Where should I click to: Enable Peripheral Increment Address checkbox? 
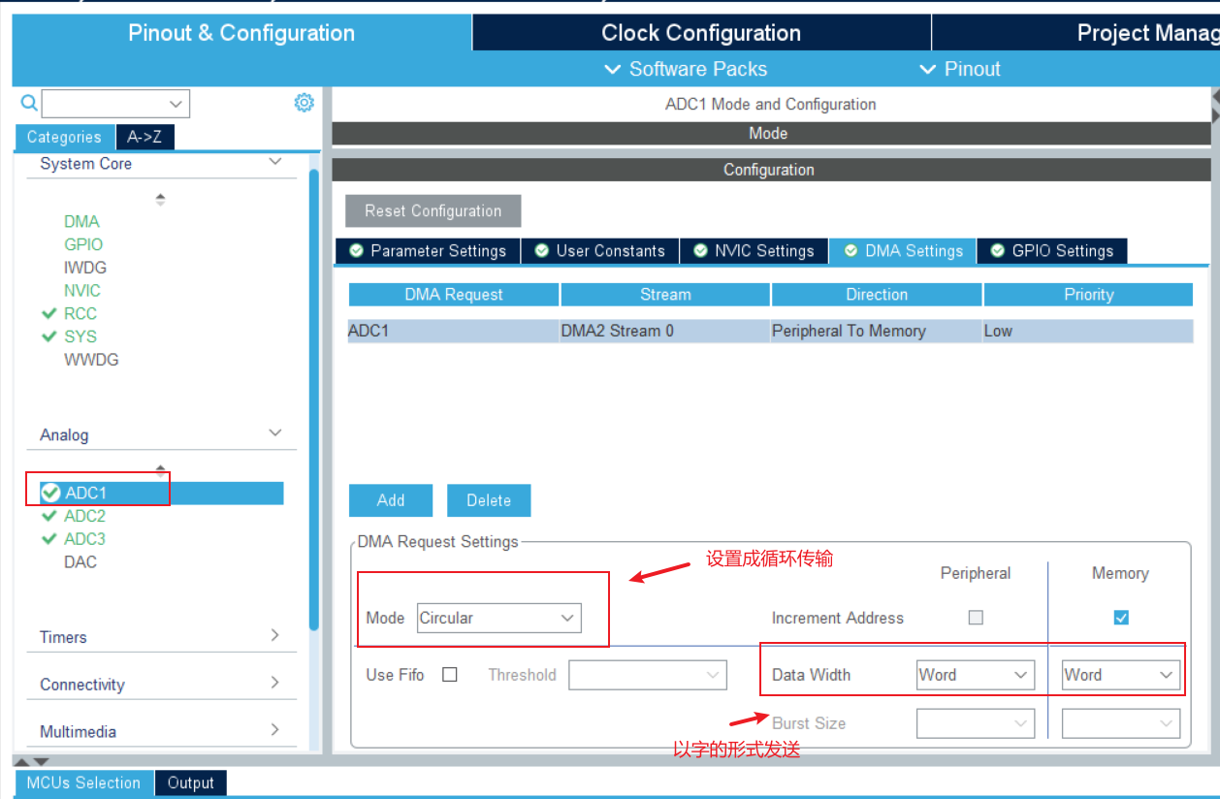[975, 617]
